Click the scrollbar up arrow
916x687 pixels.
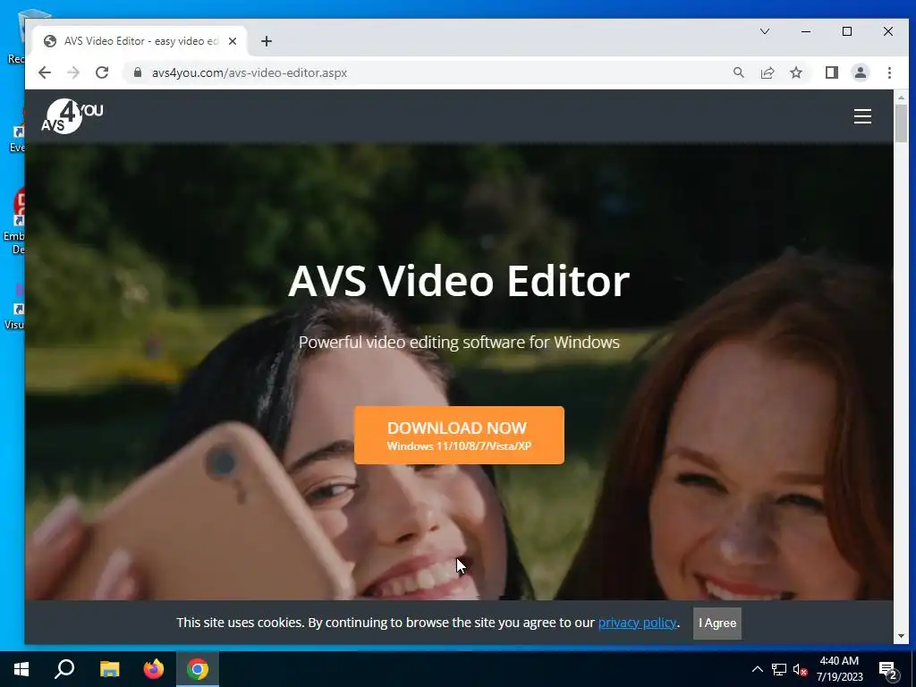tap(901, 97)
